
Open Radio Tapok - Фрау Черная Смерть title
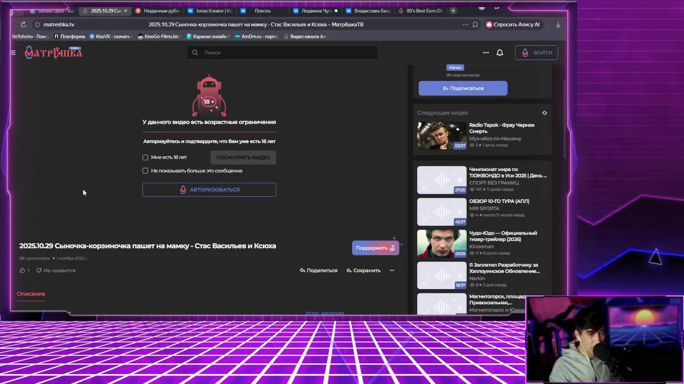click(x=502, y=128)
